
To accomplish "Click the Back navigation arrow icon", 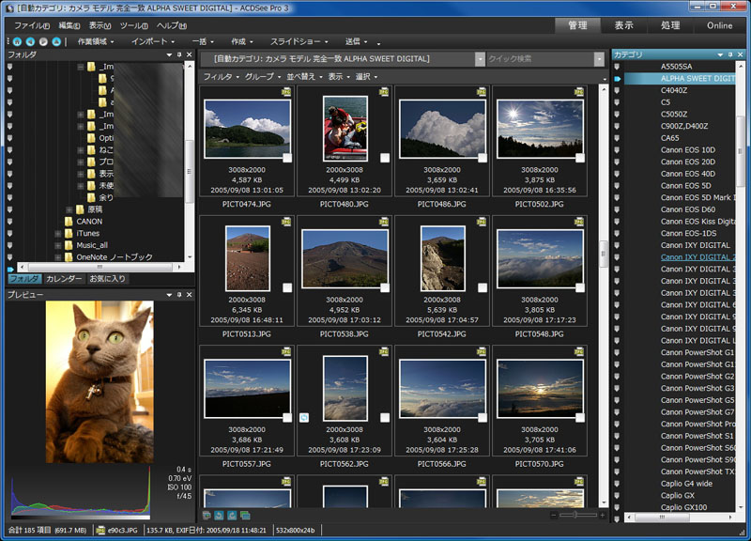I will click(31, 42).
